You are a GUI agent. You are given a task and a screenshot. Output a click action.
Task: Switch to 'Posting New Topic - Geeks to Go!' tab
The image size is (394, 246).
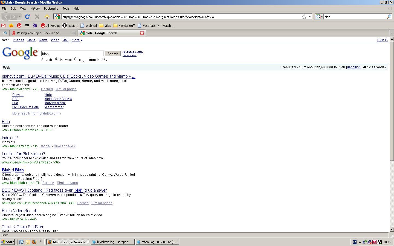(x=44, y=33)
